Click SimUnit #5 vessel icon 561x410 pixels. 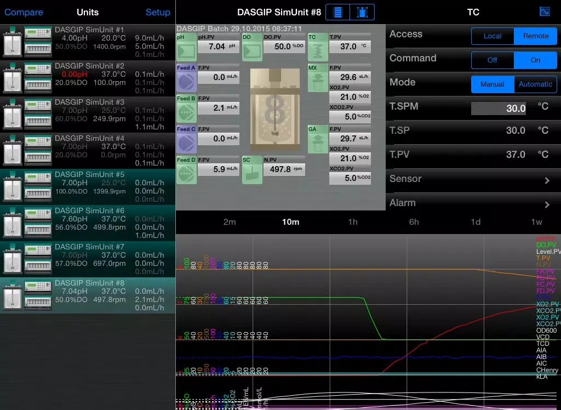point(13,186)
